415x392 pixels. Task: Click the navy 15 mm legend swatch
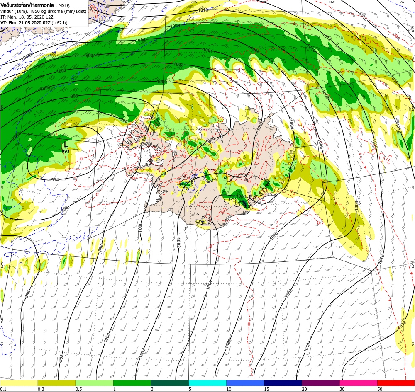tap(283, 383)
